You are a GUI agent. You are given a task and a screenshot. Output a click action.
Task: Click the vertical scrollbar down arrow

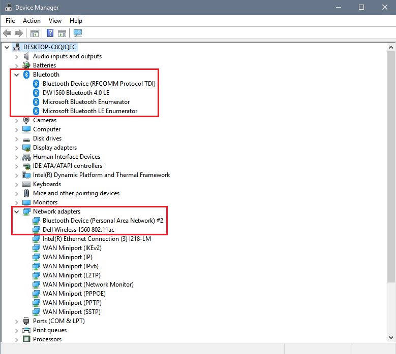tap(391, 338)
